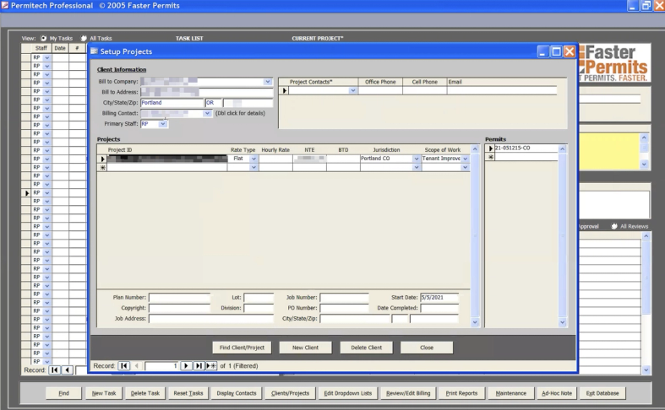Screen dimensions: 665x410
Task: Go to previous record in Setup Projects navigator
Action: (x=137, y=365)
